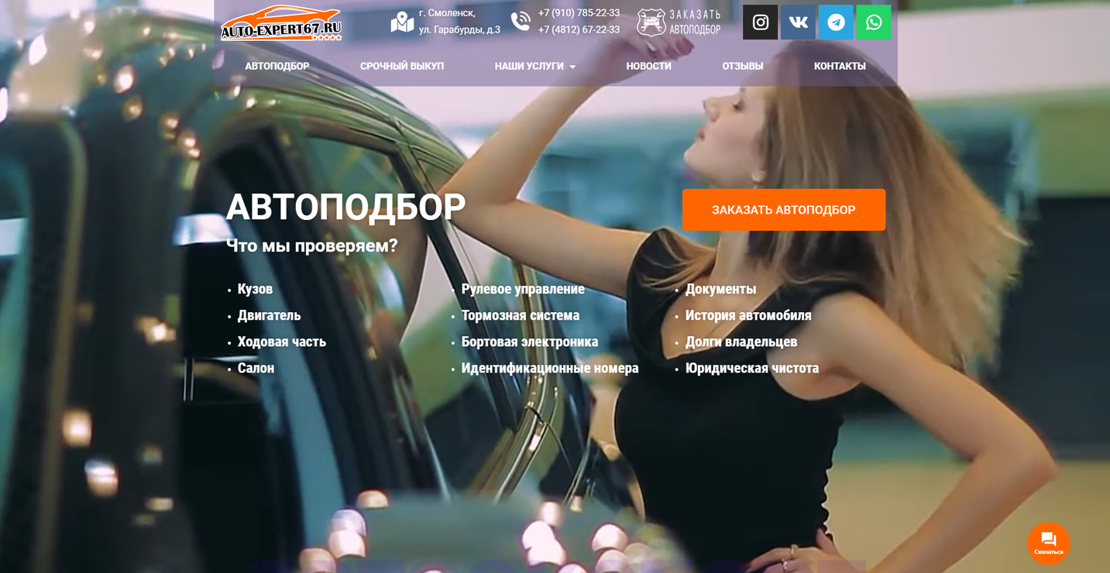This screenshot has width=1110, height=573.
Task: Click the +7 (4812) 67-22-33 phone link
Action: pos(579,30)
